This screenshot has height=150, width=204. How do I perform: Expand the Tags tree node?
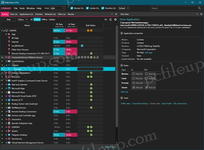click(6, 34)
